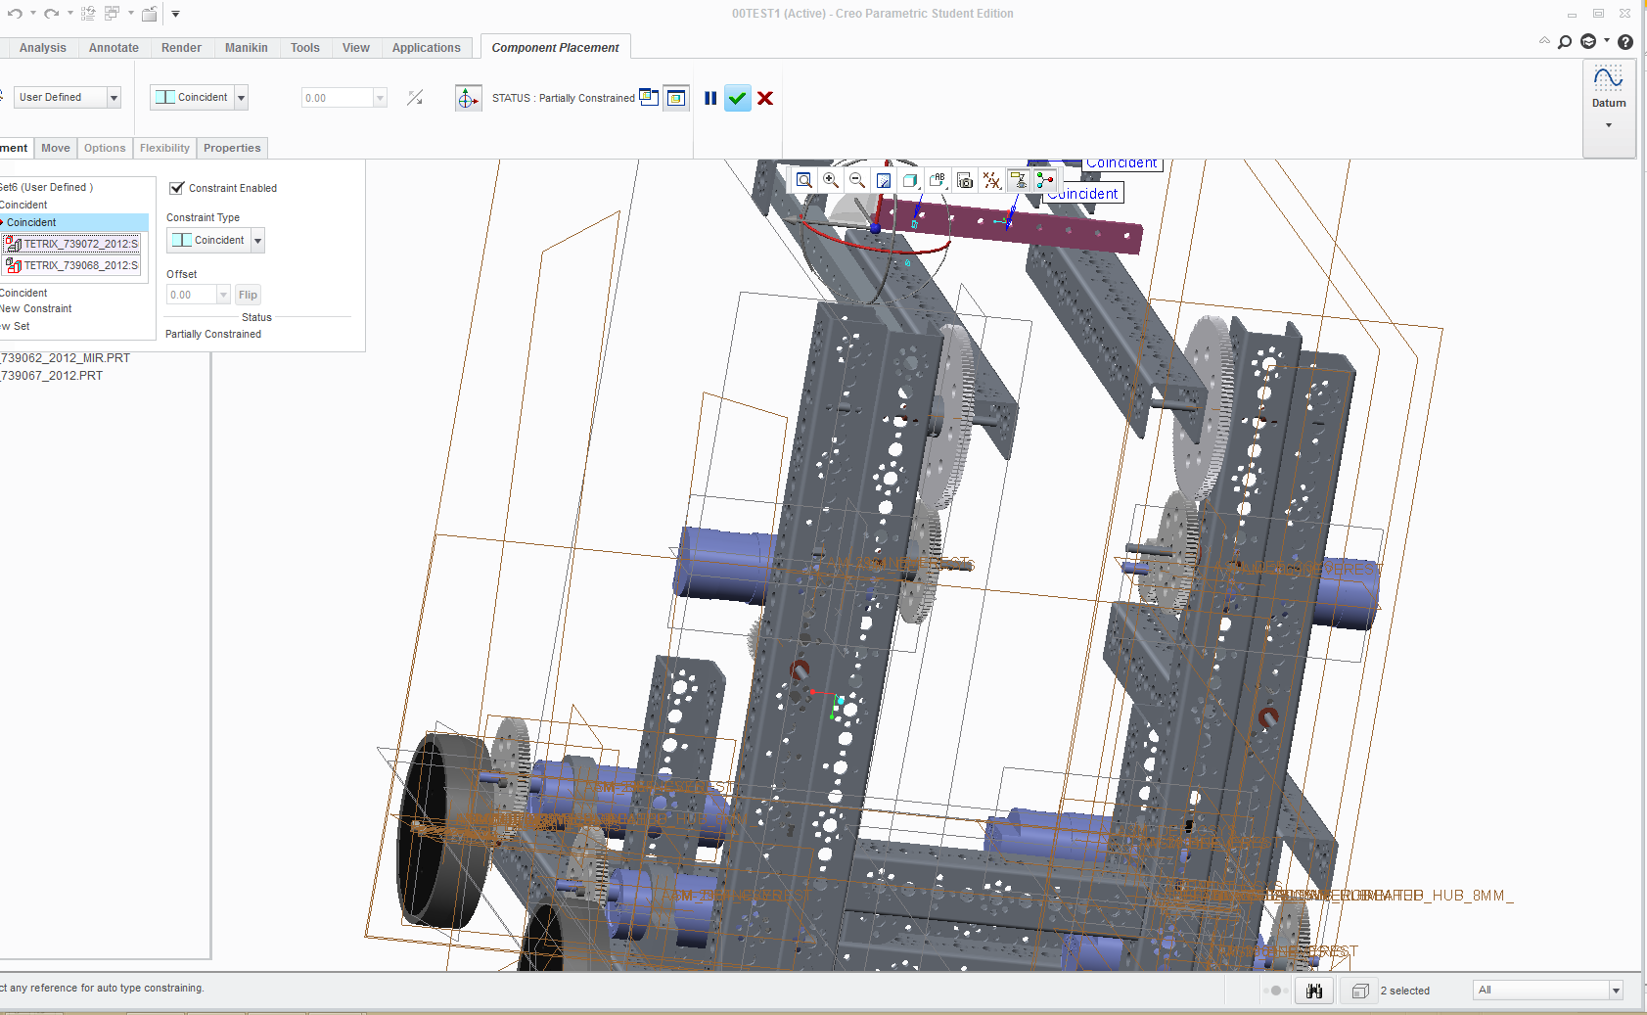Open the Undo history dropdown arrow
The width and height of the screenshot is (1647, 1015).
(x=33, y=14)
